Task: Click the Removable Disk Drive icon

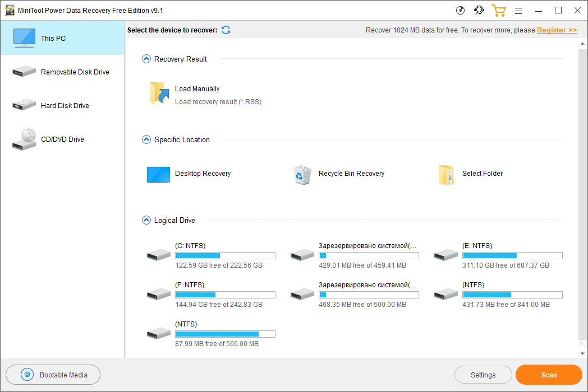Action: click(x=24, y=71)
